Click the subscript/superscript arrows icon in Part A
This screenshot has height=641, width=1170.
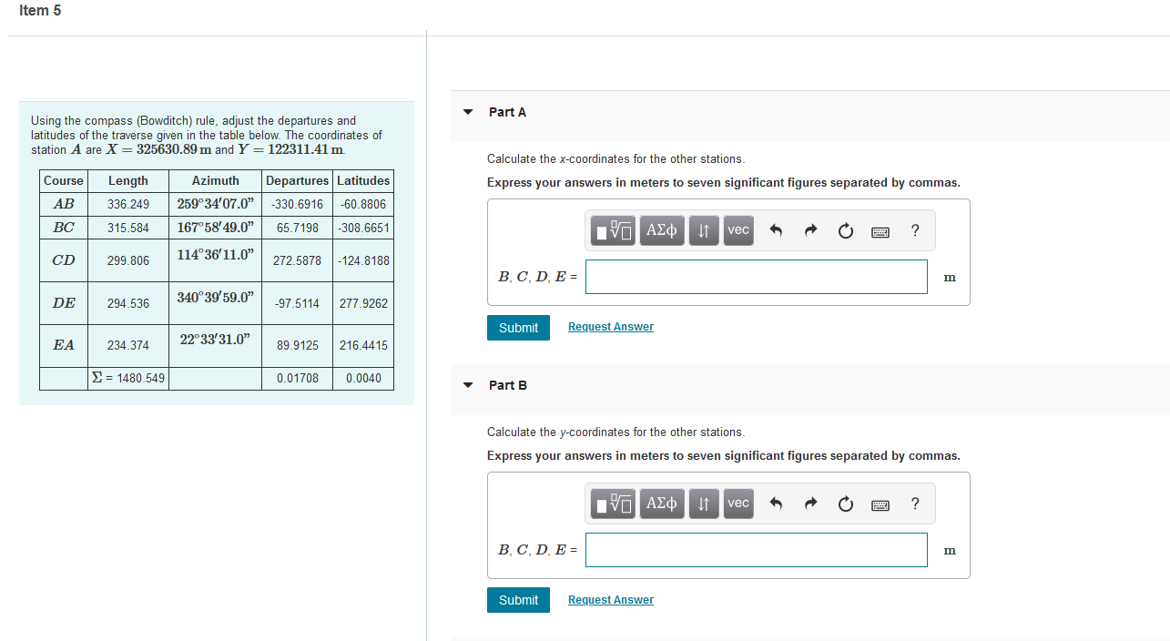pos(702,230)
